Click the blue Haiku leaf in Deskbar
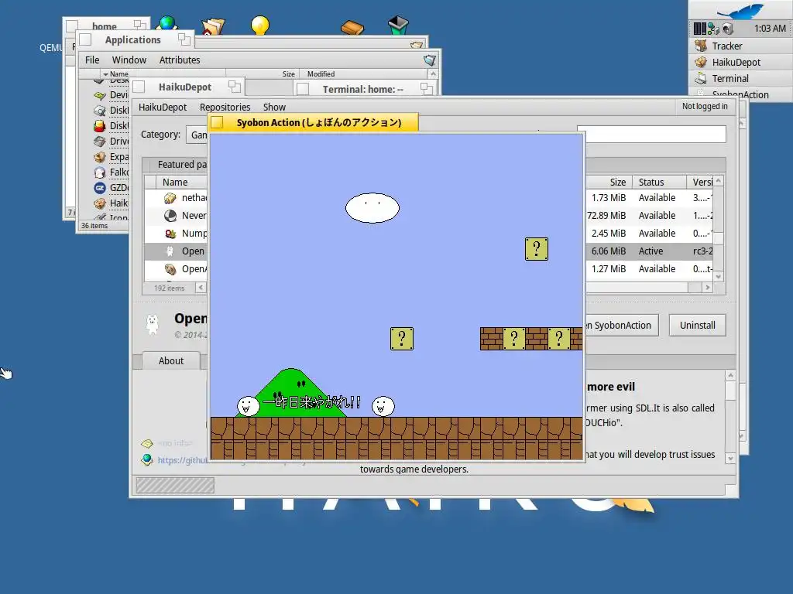Viewport: 793px width, 594px height. coord(740,11)
